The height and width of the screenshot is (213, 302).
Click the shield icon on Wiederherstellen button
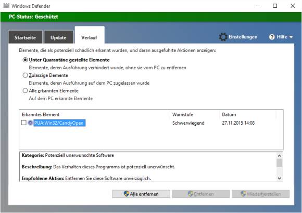click(243, 194)
